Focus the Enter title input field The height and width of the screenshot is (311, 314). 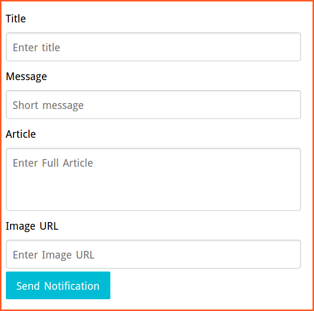tap(153, 47)
